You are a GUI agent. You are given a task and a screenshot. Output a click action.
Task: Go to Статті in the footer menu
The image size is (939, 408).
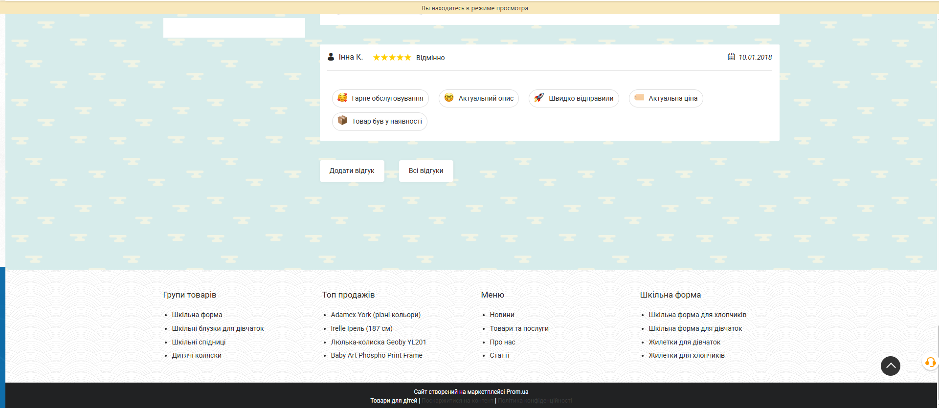[x=499, y=355]
